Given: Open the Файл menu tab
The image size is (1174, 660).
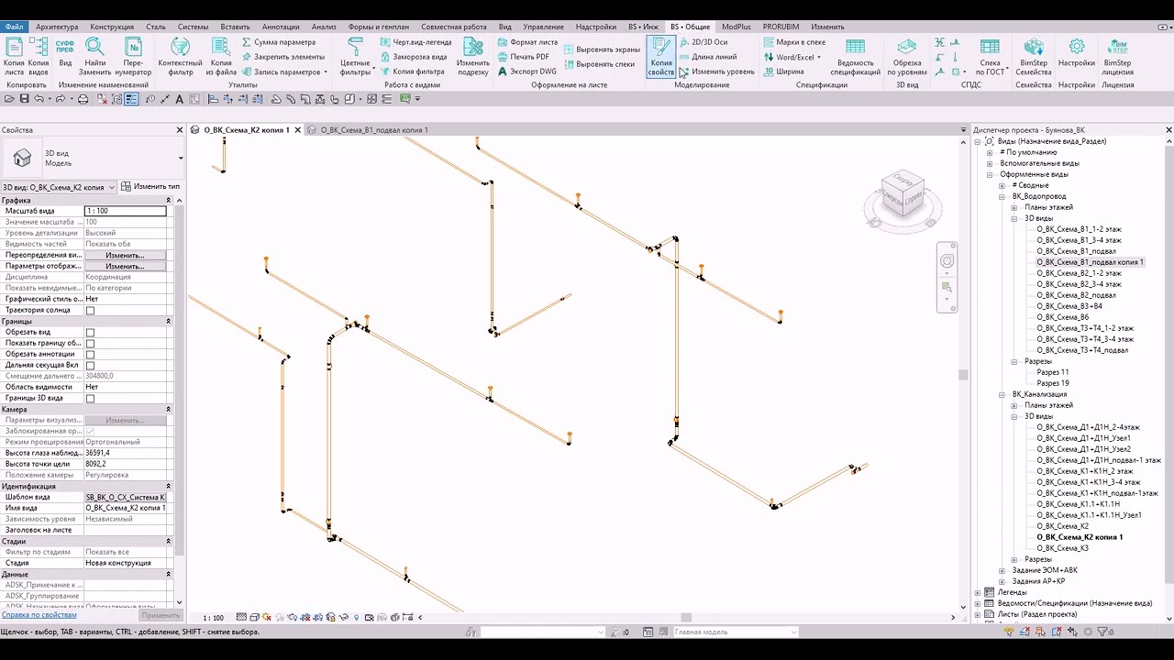Looking at the screenshot, I should click(x=14, y=27).
